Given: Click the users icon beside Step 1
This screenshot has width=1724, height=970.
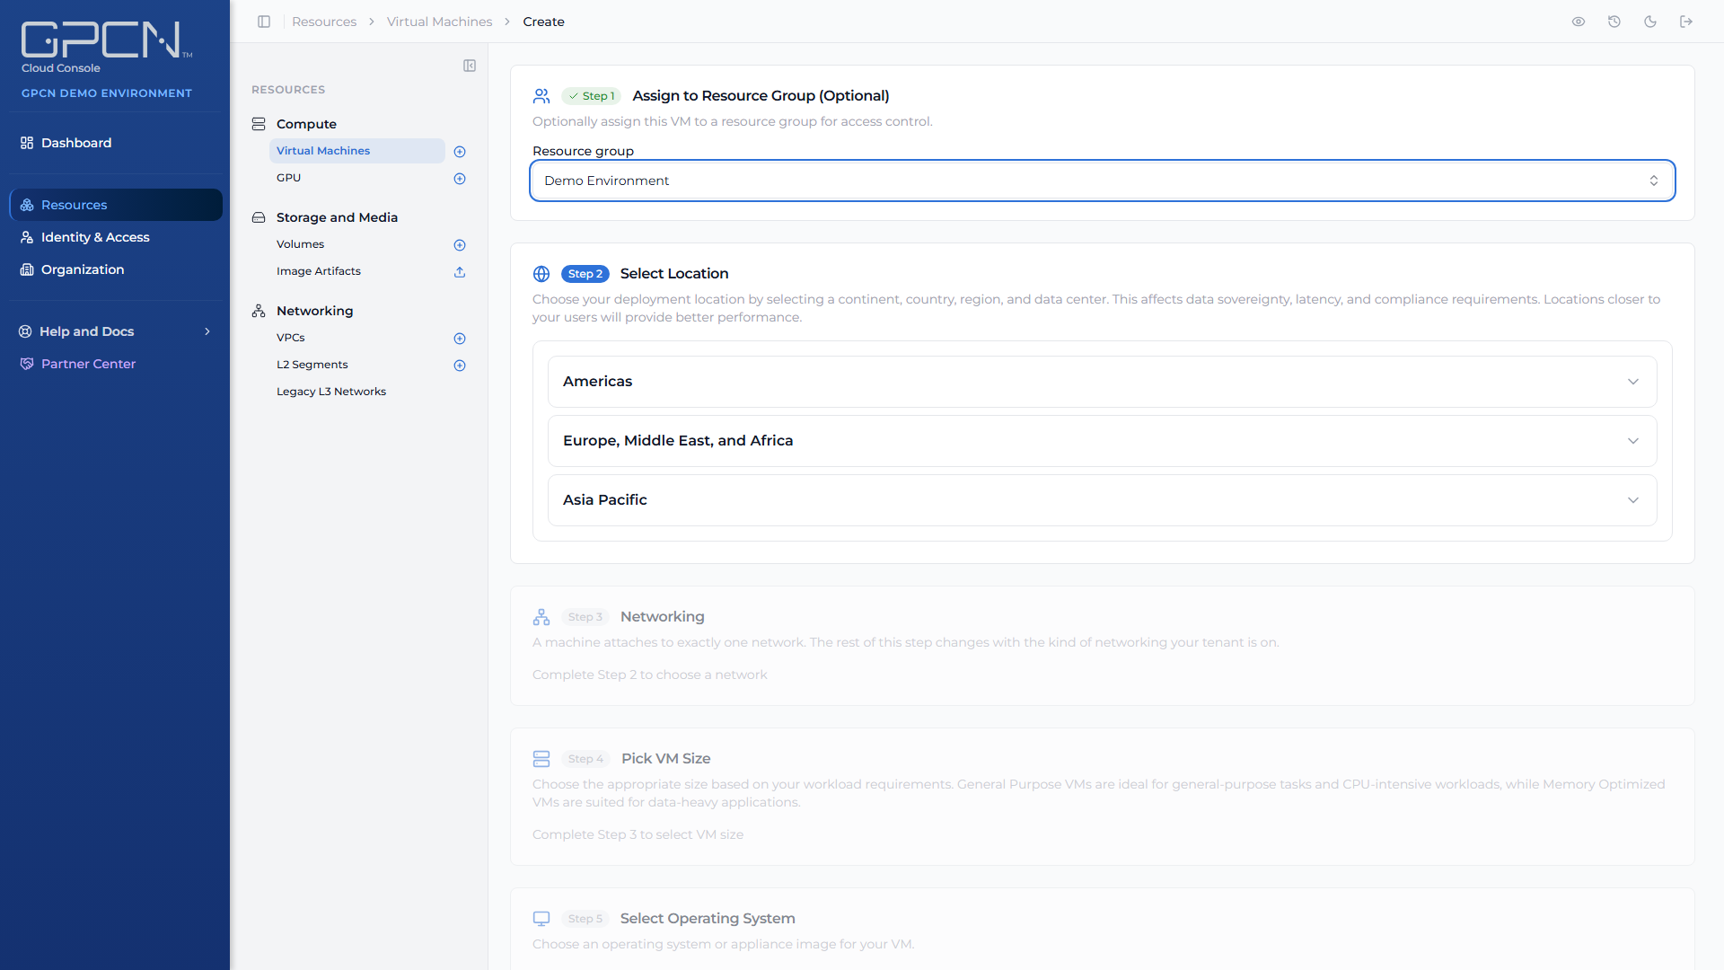Looking at the screenshot, I should tap(541, 96).
